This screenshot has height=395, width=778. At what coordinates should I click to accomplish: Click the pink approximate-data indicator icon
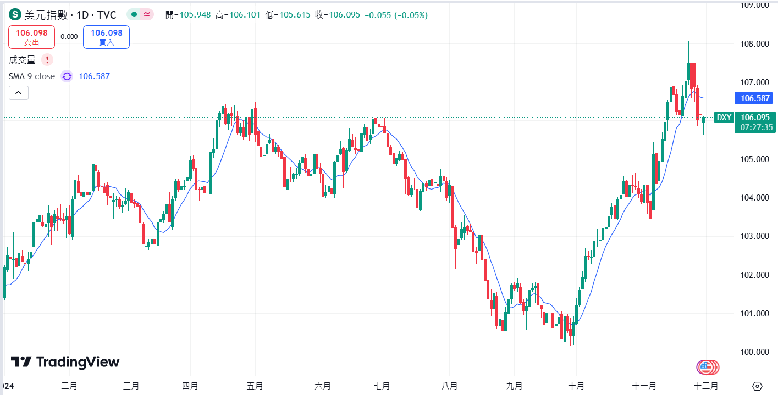pos(146,15)
